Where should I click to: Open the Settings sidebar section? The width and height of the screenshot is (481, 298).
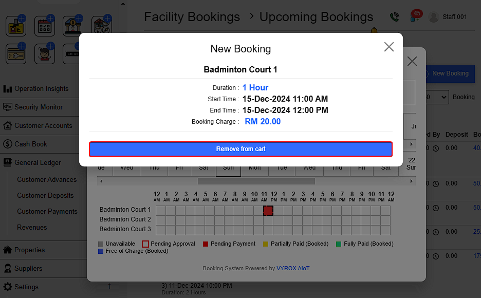coord(26,287)
